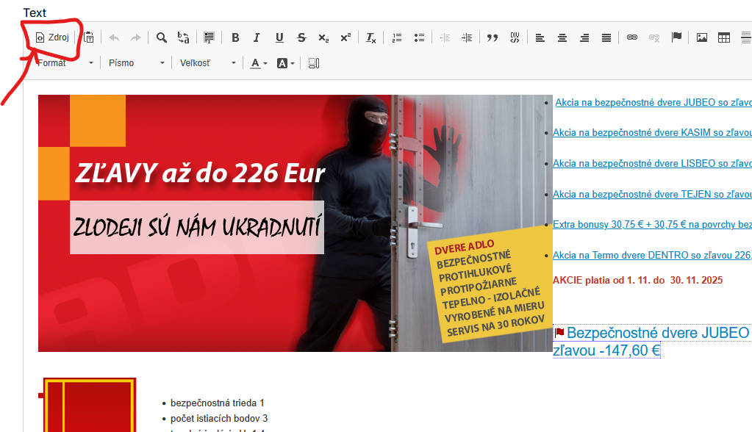
Task: Toggle italic formatting
Action: 257,37
